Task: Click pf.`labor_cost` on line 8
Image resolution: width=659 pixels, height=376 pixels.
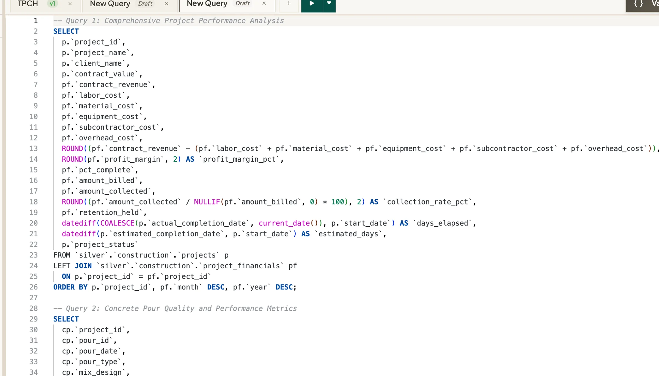Action: point(96,95)
